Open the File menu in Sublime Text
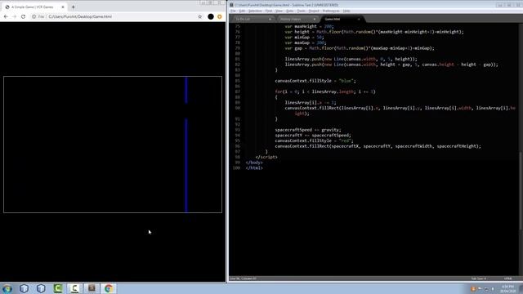523x294 pixels. (x=233, y=11)
